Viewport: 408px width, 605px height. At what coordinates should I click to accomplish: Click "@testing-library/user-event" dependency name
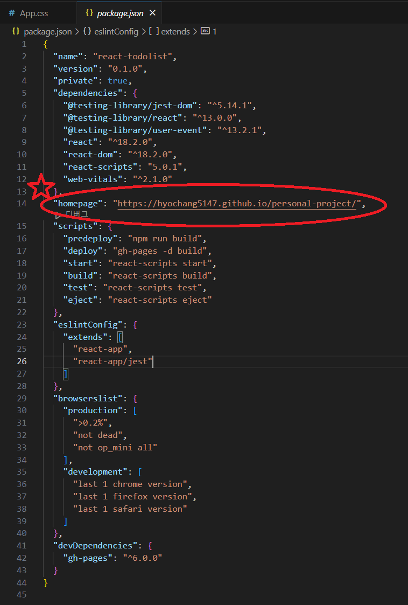135,130
